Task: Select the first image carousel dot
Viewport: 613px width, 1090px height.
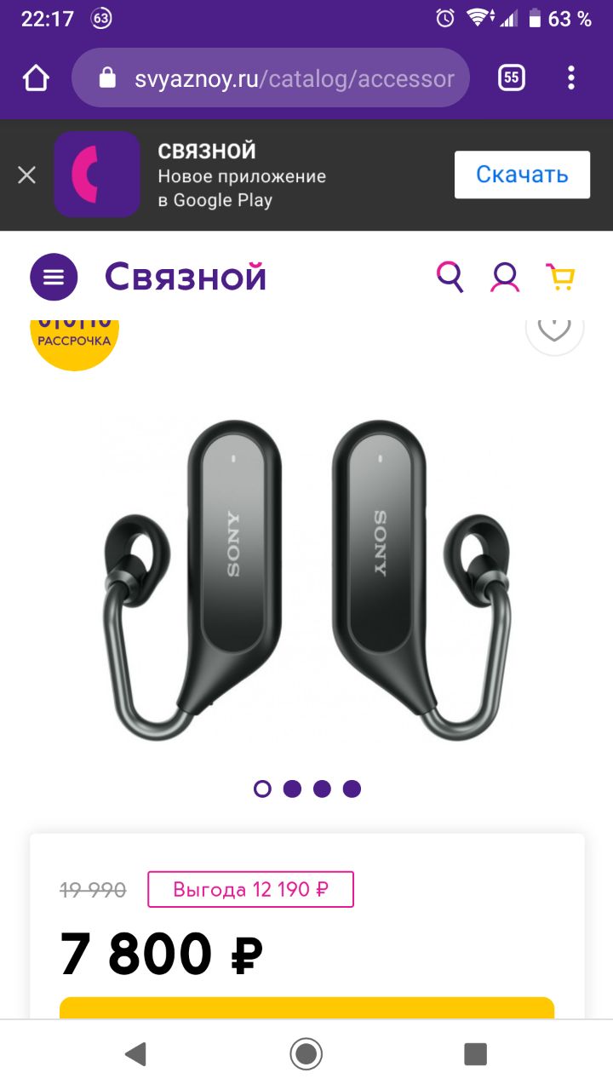Action: (x=262, y=789)
